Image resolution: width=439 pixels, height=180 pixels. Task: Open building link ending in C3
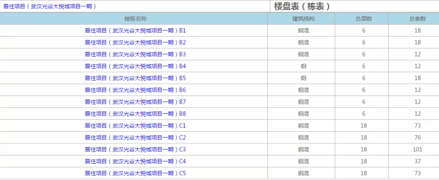tap(135, 150)
